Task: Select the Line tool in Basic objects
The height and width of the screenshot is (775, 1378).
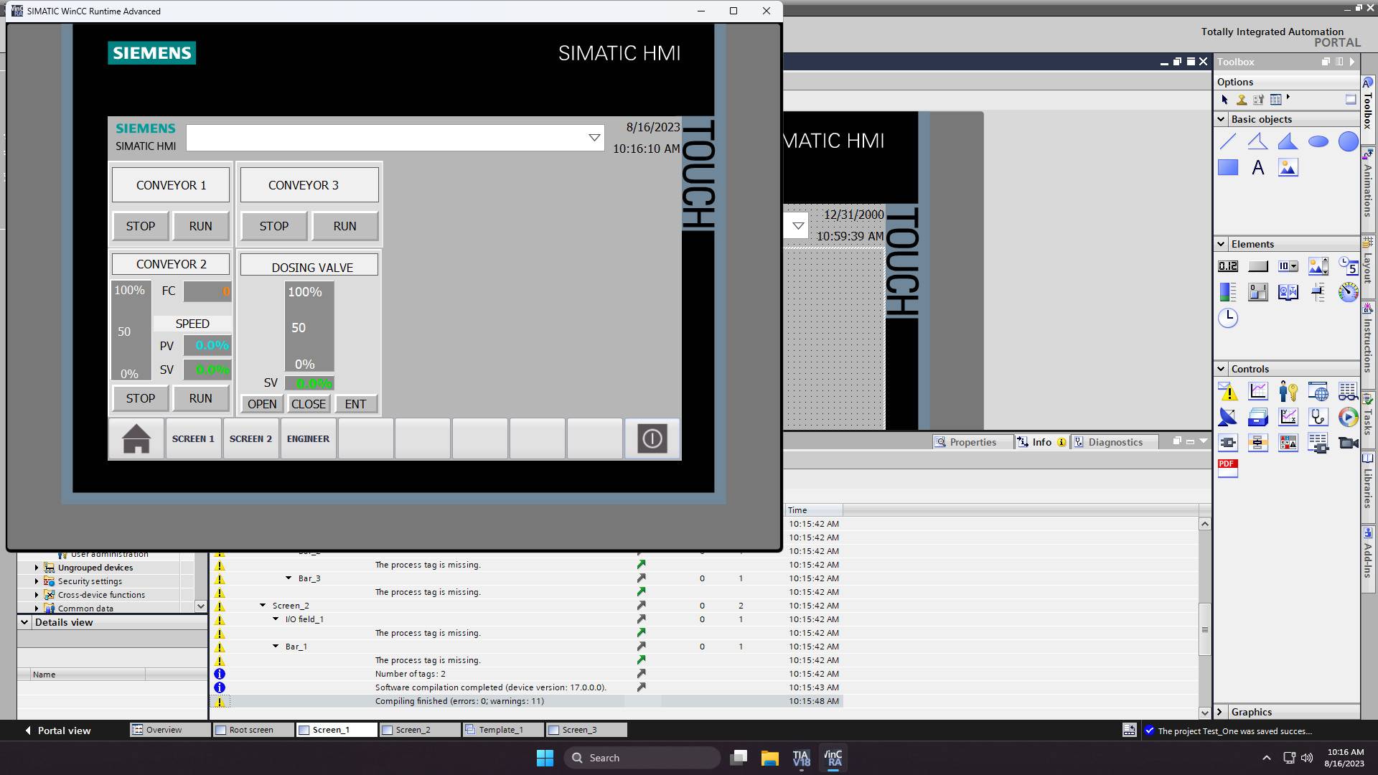Action: pyautogui.click(x=1228, y=141)
